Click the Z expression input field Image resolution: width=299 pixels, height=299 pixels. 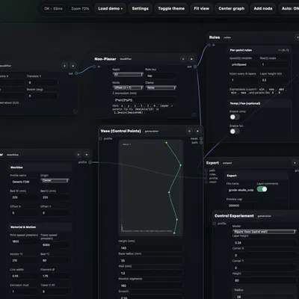tap(144, 100)
